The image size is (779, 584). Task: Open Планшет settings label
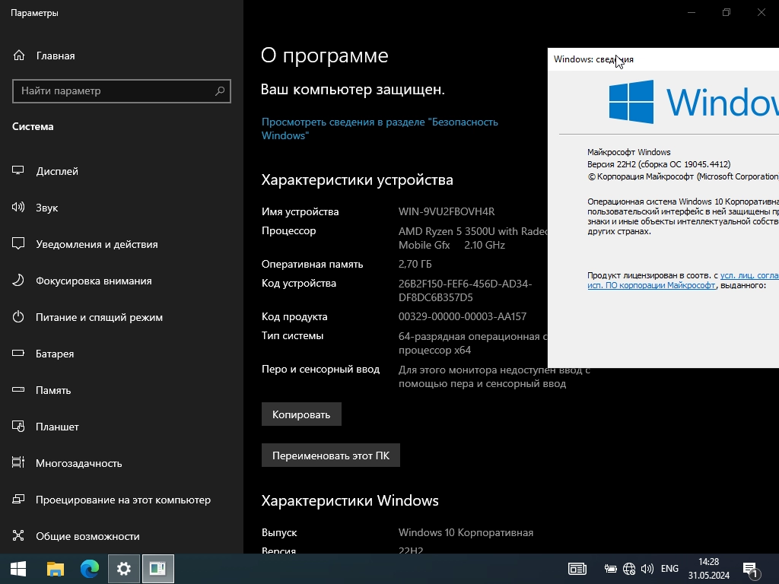click(57, 427)
